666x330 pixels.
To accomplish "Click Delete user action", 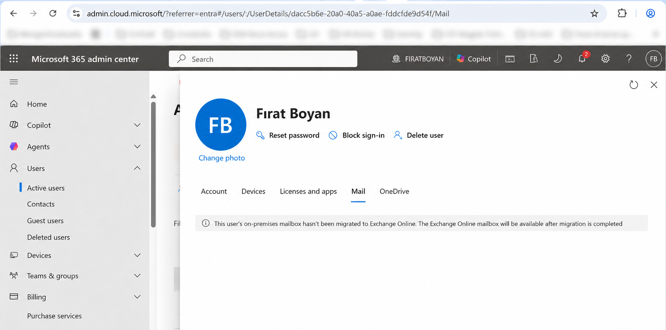I will point(418,135).
